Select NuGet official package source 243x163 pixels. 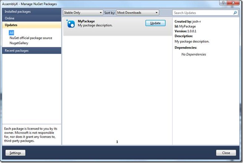(31, 38)
